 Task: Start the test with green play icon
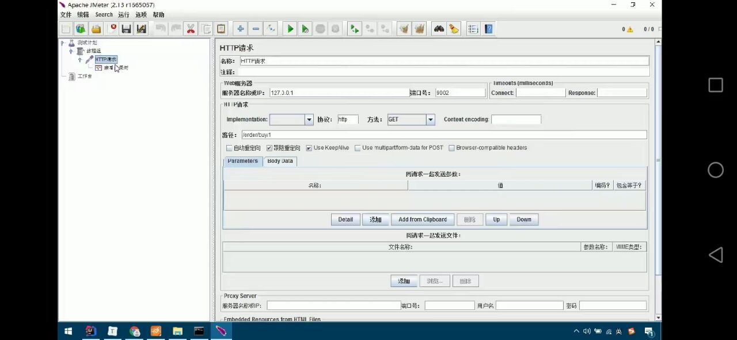290,29
